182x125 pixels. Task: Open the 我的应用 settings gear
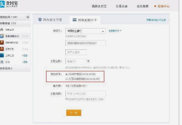click(x=28, y=17)
